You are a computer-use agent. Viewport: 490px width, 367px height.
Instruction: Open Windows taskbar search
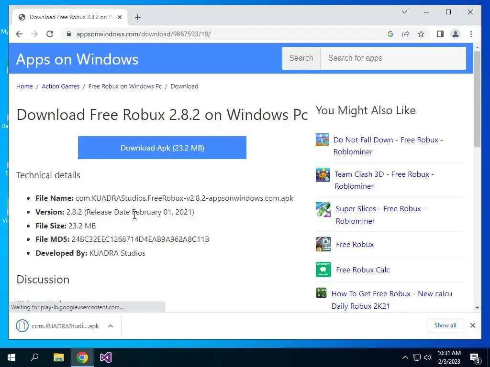[34, 357]
